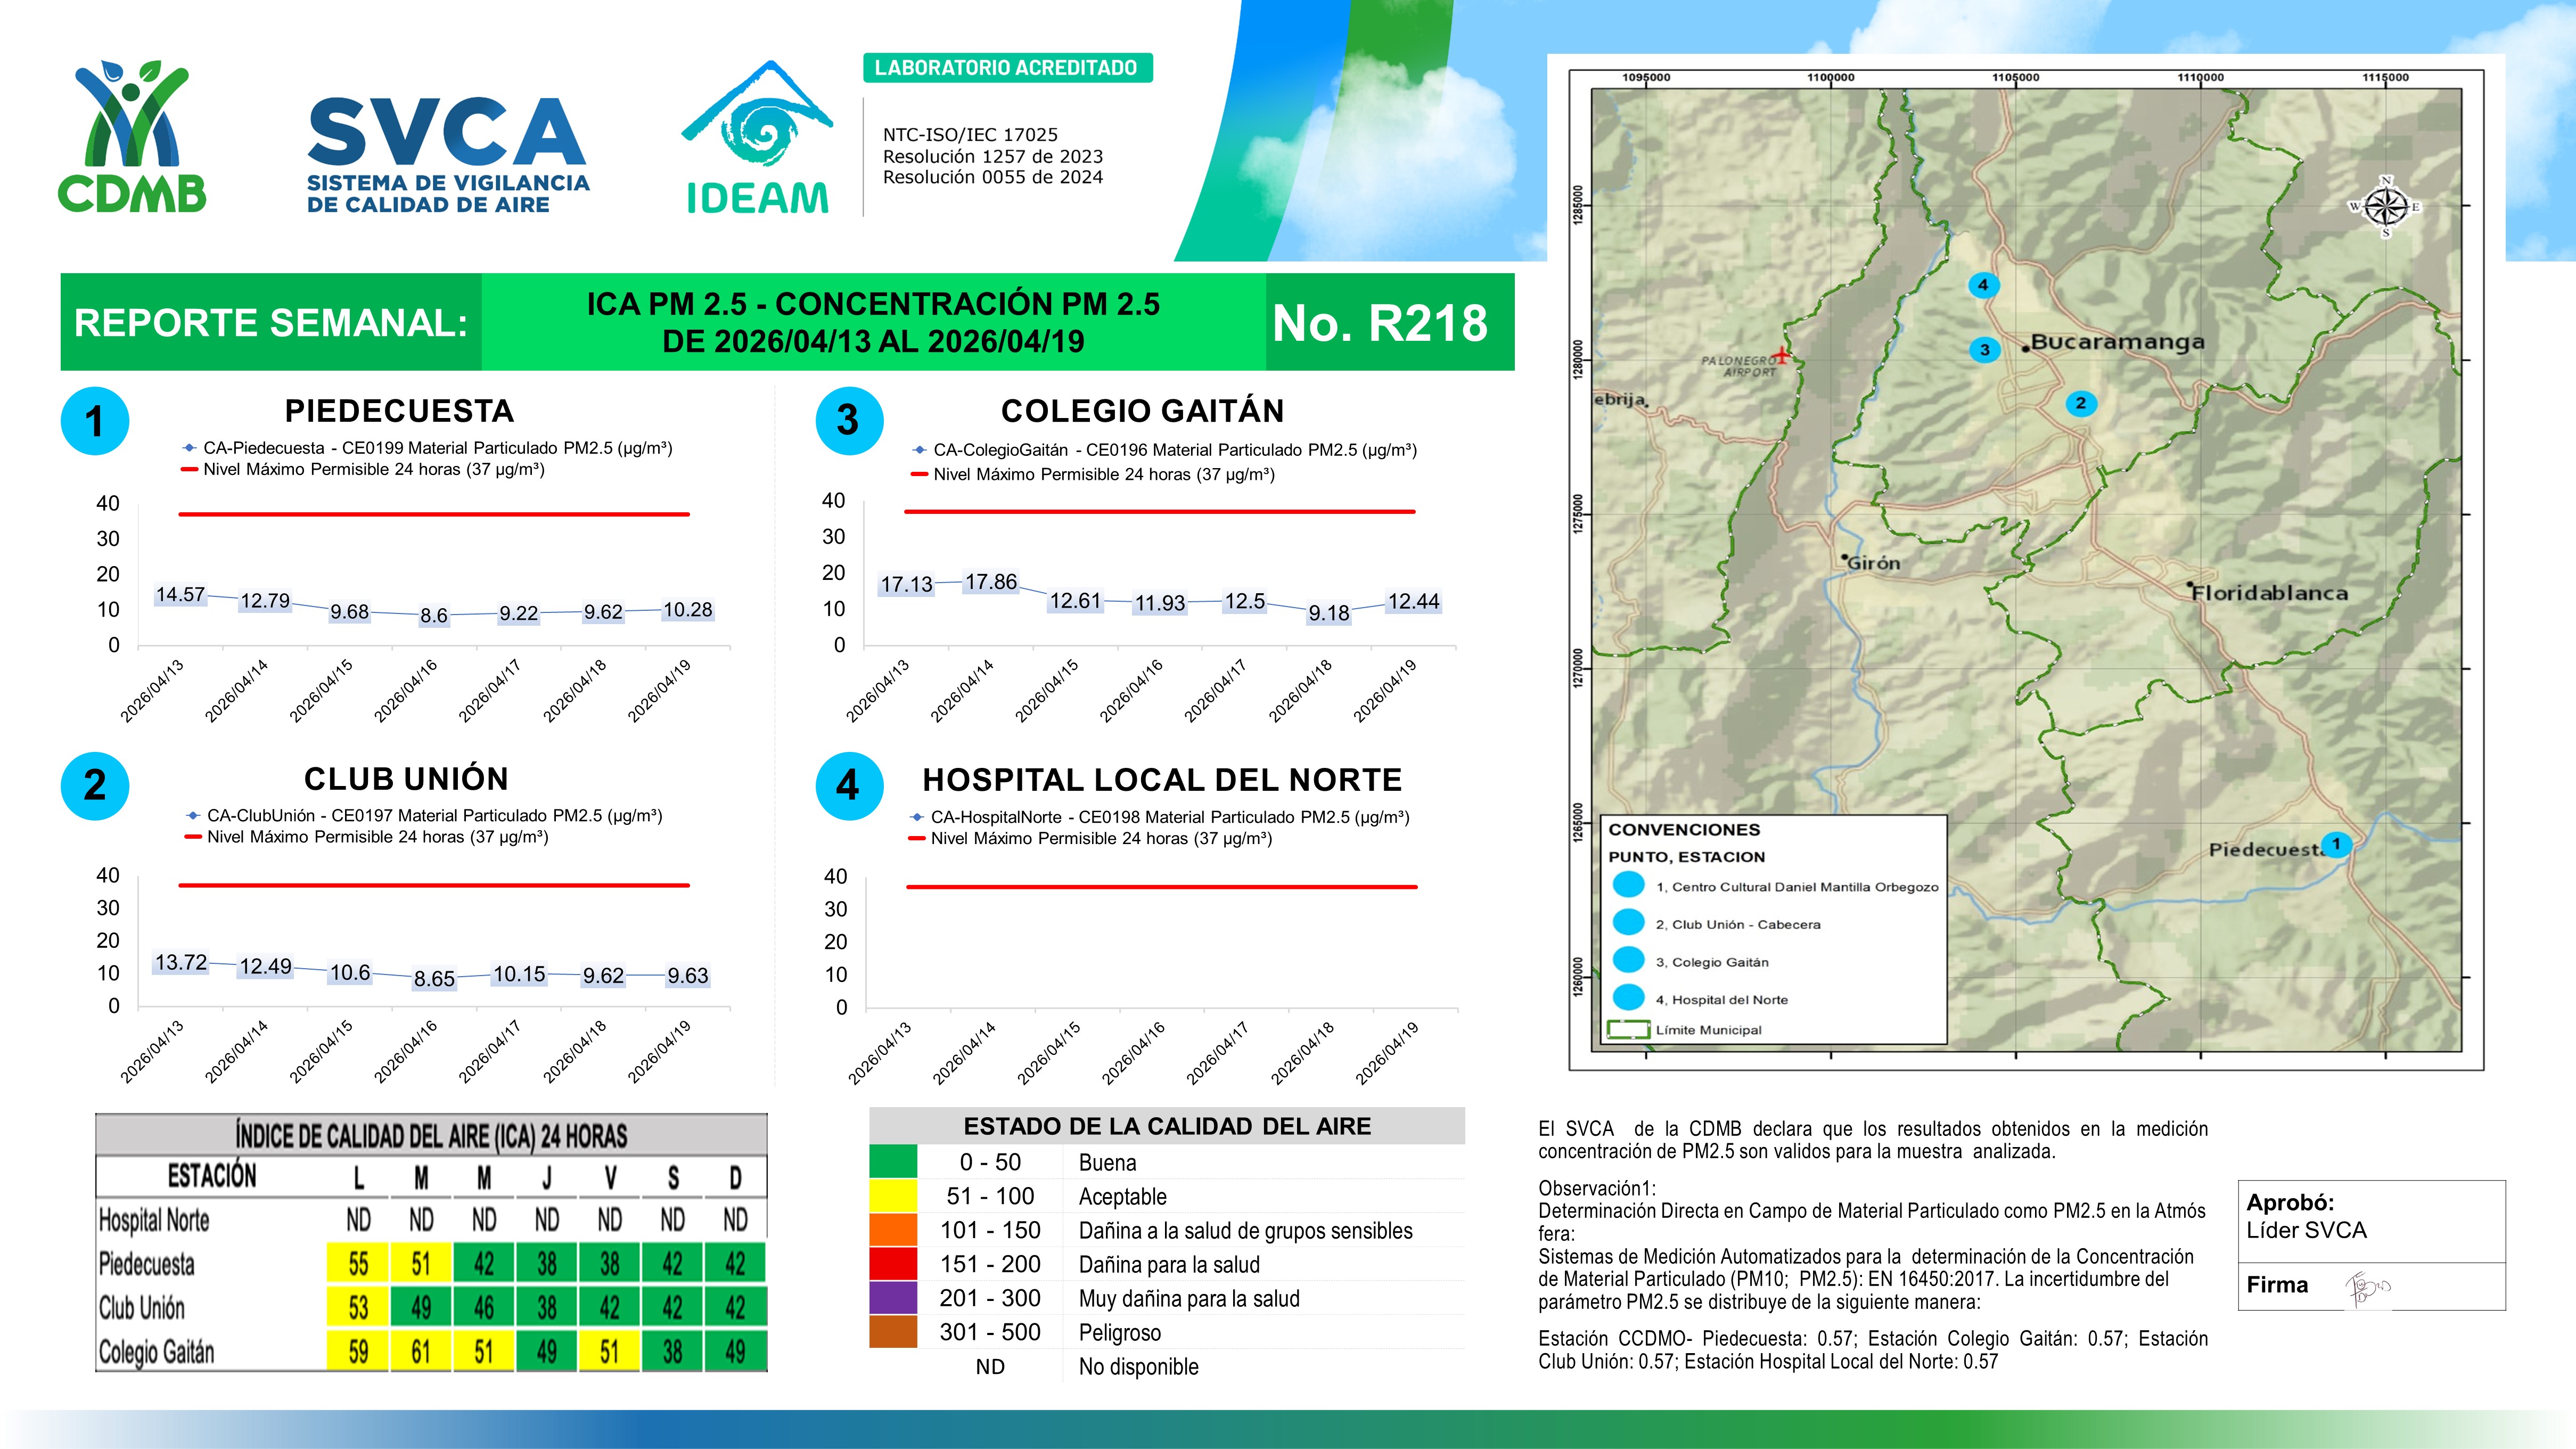Click the compass rose on the map

(x=2385, y=207)
